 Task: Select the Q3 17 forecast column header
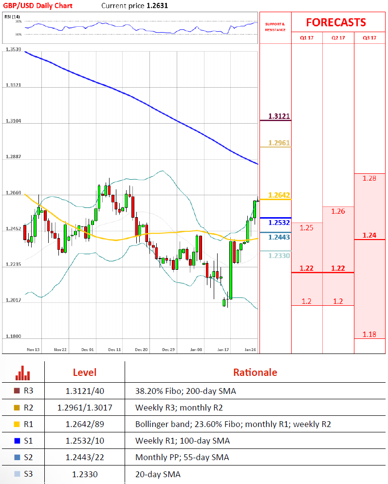coord(370,37)
